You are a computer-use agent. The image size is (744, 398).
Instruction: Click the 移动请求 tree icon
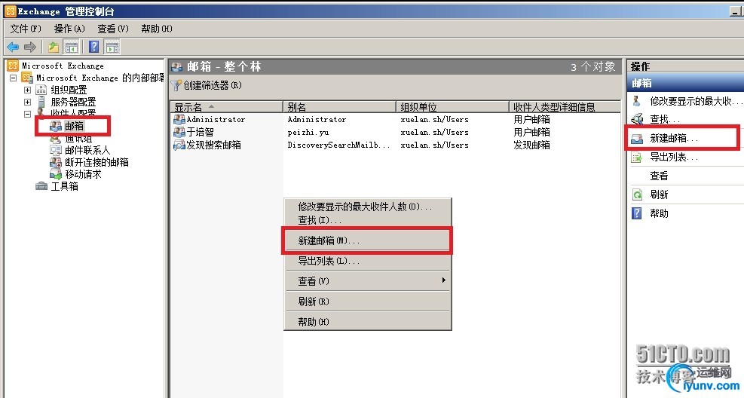56,174
